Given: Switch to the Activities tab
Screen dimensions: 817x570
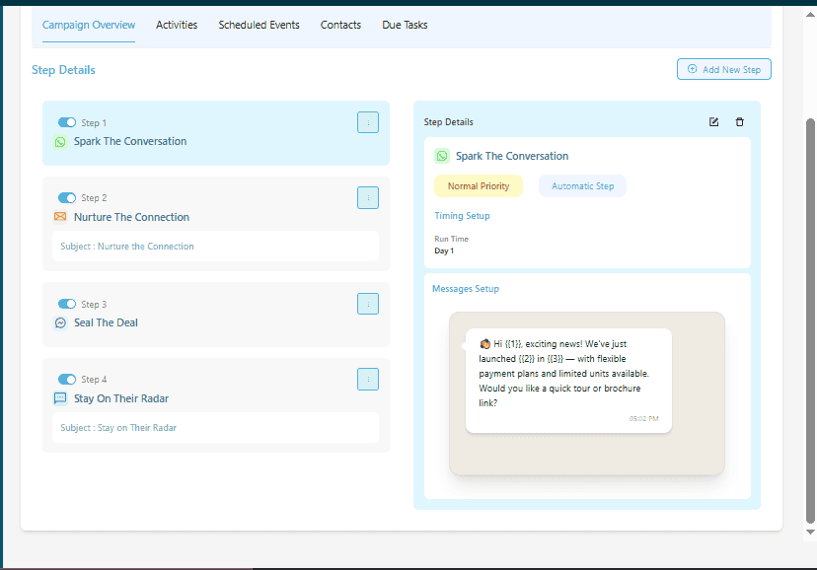Looking at the screenshot, I should coord(177,25).
